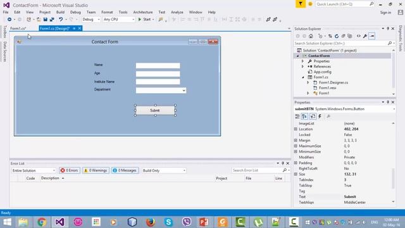Click the Undo arrow icon
The image size is (405, 228).
pyautogui.click(x=61, y=20)
